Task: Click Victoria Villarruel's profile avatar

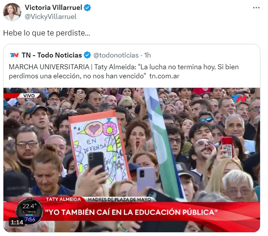Action: click(x=12, y=12)
